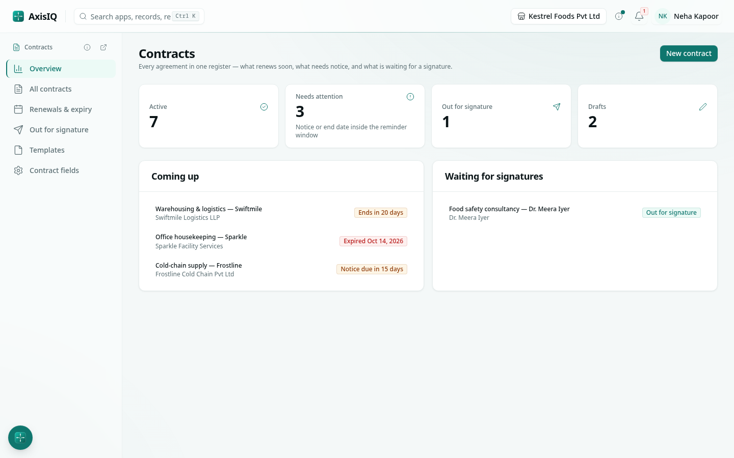The image size is (734, 458).
Task: Click the info icon beside notifications bell
Action: (619, 16)
